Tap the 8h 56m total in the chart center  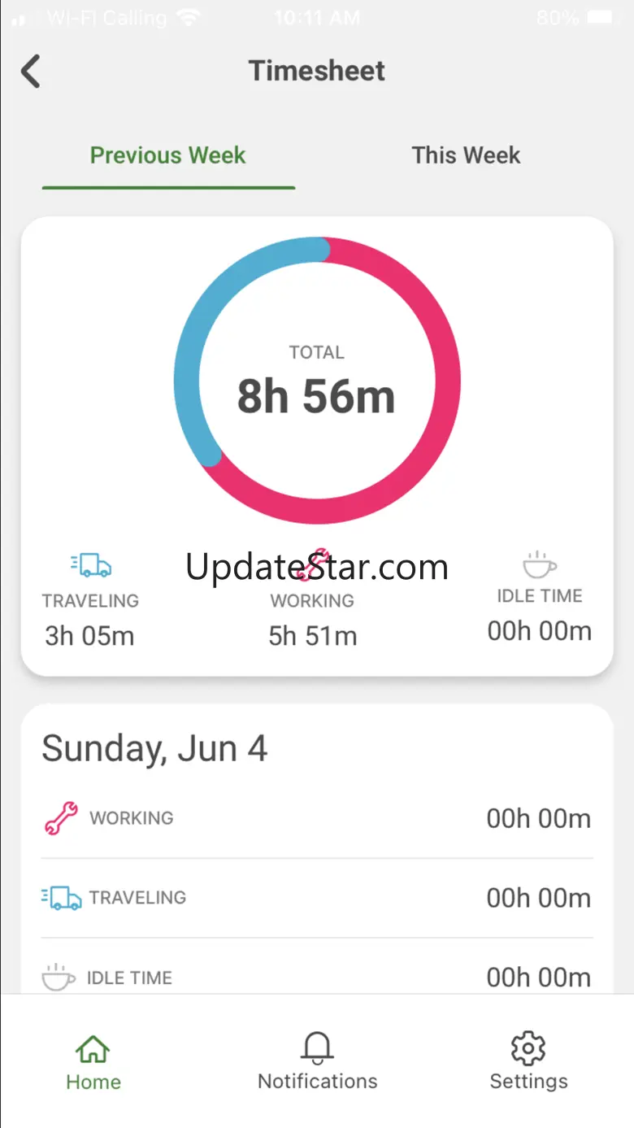click(316, 396)
